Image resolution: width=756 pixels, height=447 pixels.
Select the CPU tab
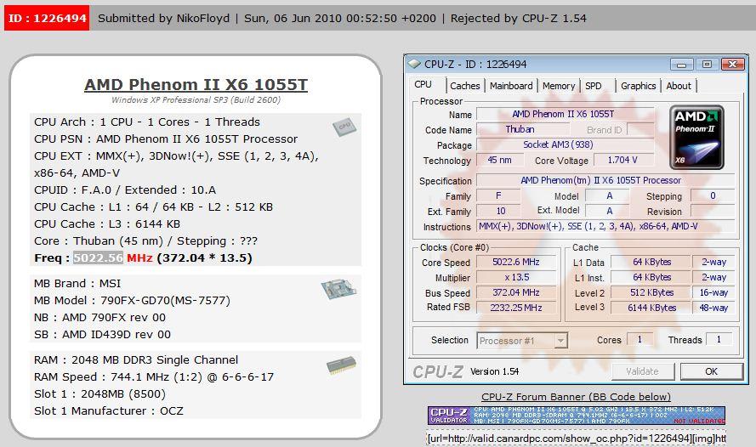(x=423, y=84)
